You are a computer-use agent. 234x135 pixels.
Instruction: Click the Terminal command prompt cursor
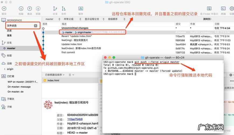pyautogui.click(x=135, y=74)
